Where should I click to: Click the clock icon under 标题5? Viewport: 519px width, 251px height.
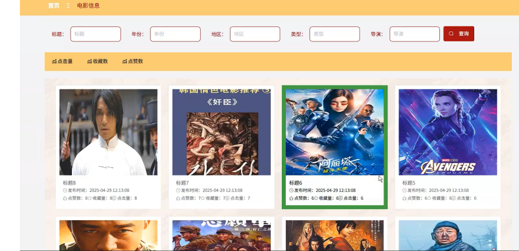405,190
